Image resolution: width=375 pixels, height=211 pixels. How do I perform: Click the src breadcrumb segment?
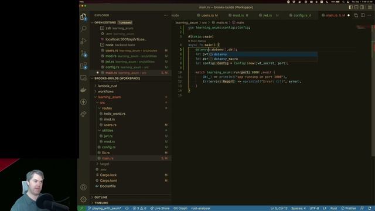click(204, 22)
